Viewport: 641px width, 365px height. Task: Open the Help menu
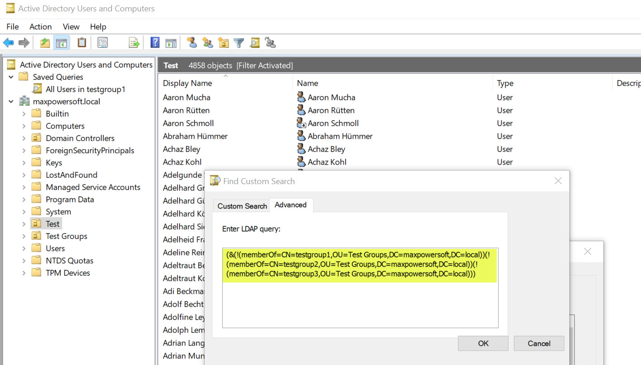(98, 27)
